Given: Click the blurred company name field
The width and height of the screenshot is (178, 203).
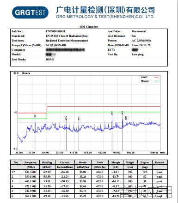Looking at the screenshot, I should pos(65,50).
